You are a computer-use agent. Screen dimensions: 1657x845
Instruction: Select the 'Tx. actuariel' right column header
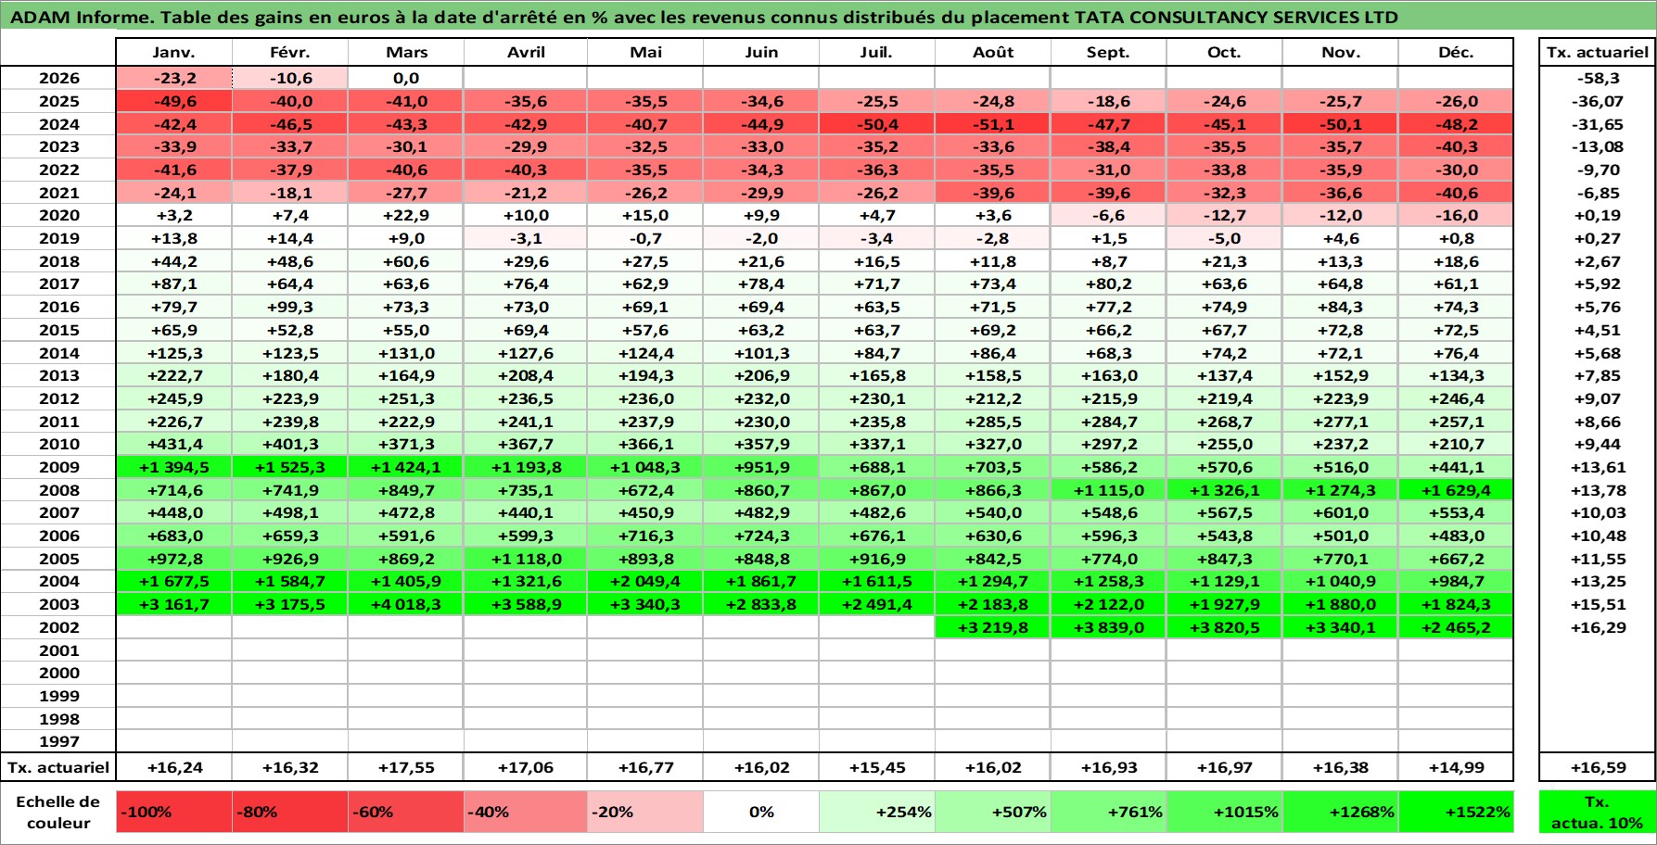[1598, 53]
